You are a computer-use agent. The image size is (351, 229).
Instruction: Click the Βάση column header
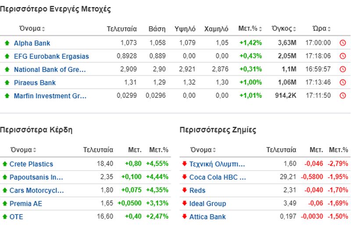(157, 29)
